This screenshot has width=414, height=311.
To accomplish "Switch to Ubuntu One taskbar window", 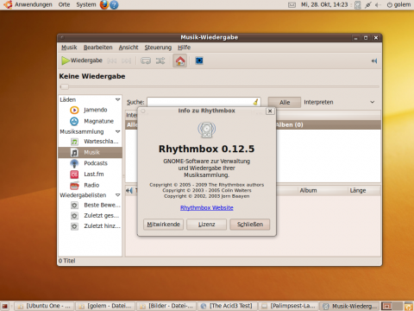I will [44, 306].
